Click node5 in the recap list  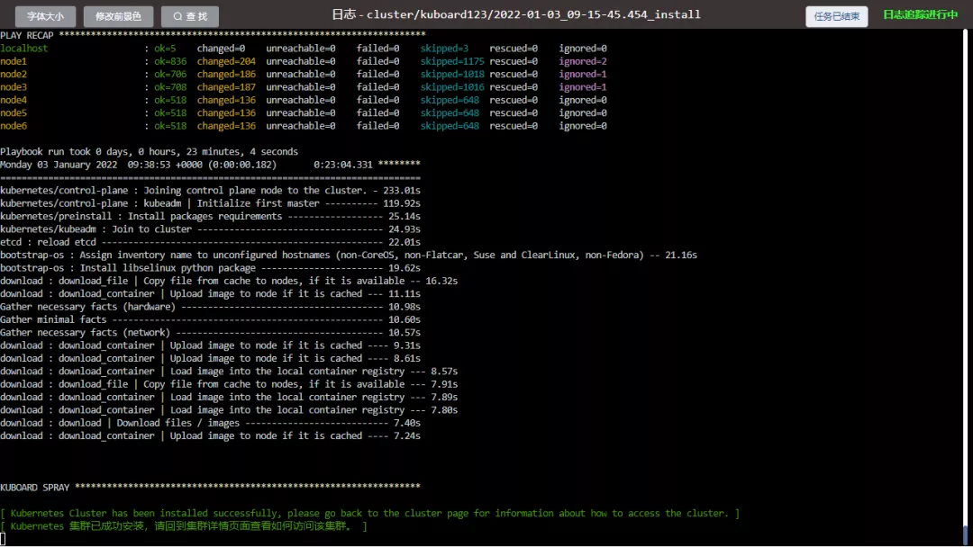coord(13,112)
